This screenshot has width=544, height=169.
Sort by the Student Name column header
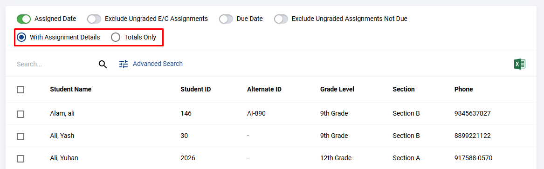(x=71, y=89)
